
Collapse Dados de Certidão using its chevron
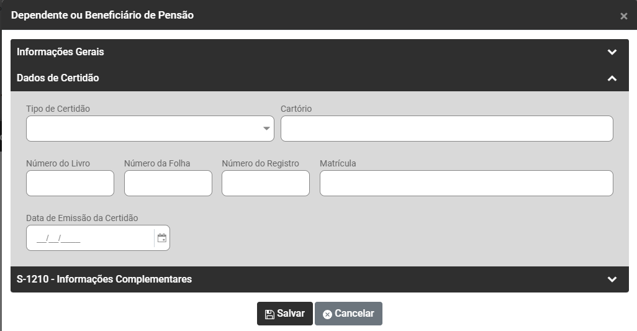(x=612, y=78)
